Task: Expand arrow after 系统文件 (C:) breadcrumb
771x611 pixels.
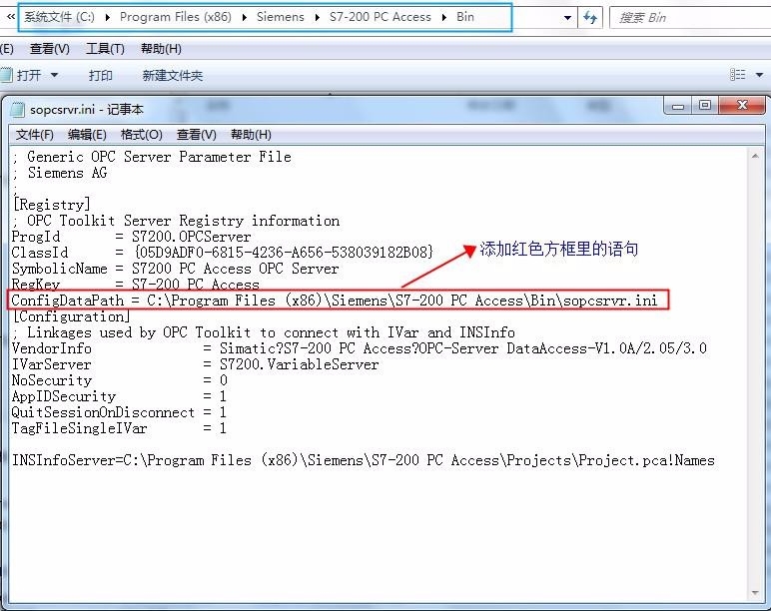Action: (108, 18)
